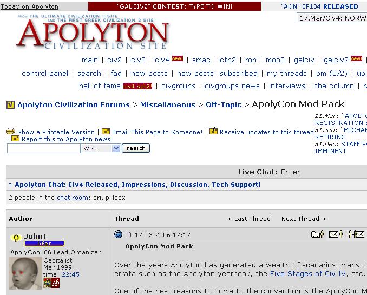Click the small page icon beside the post date
367x295 pixels.
[x=129, y=235]
